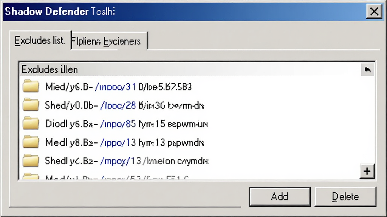Viewport: 387px width, 217px height.
Task: Click the back arrow icon in list header
Action: [x=367, y=70]
